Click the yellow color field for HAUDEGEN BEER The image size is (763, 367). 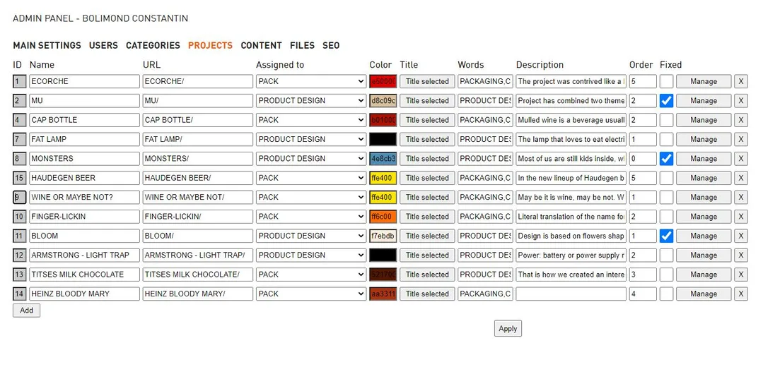[383, 178]
